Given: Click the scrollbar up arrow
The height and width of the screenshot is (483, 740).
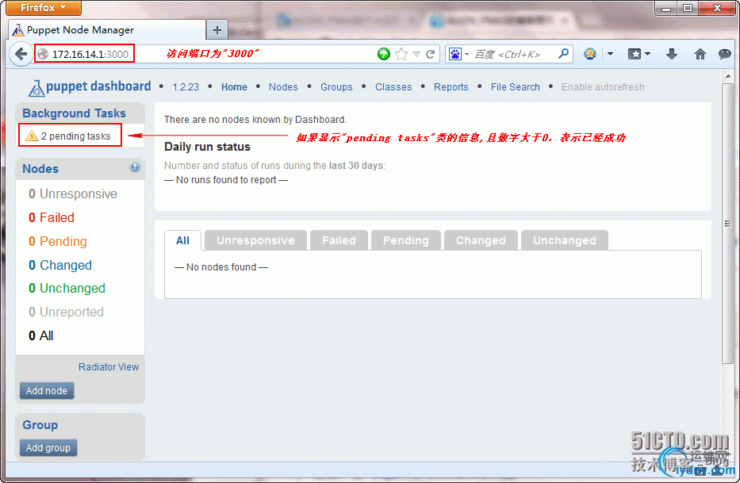Looking at the screenshot, I should coord(728,76).
